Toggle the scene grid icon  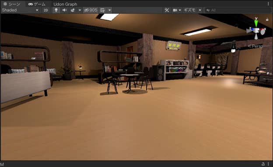[x=102, y=10]
